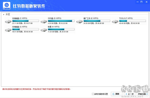Select the 推广工作 E: drive icon
Image resolution: width=150 pixels, height=98 pixels.
coord(79,22)
